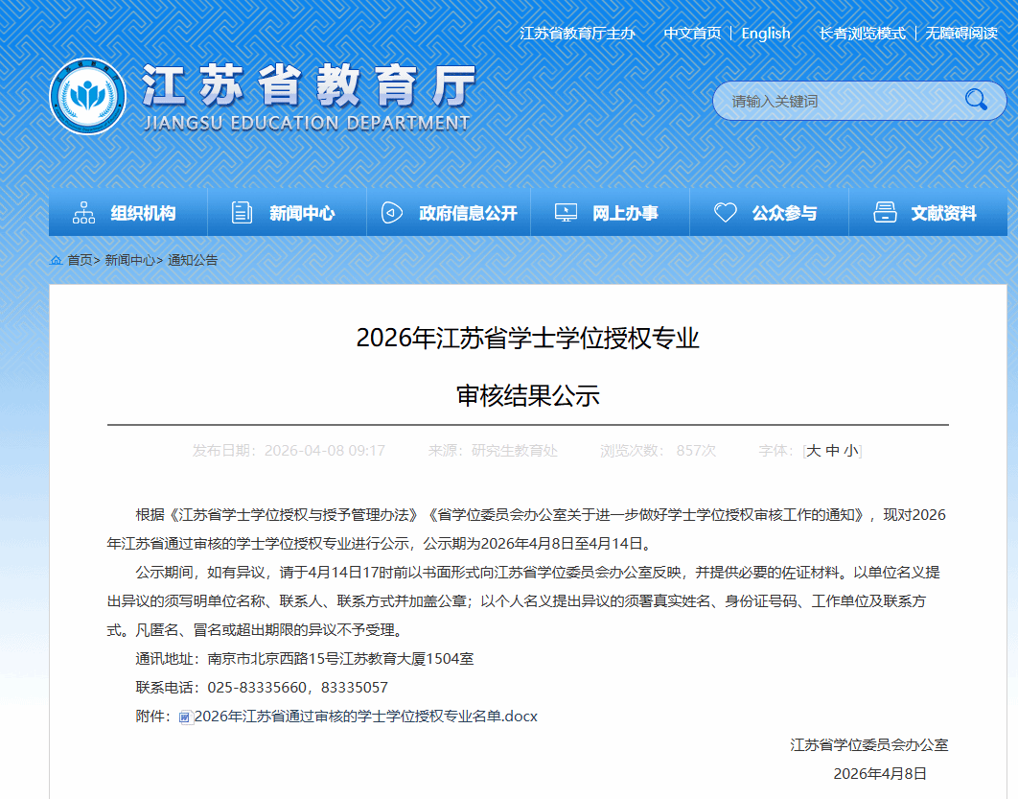Set font size to 大 (large)
This screenshot has height=799, width=1018.
(x=813, y=450)
